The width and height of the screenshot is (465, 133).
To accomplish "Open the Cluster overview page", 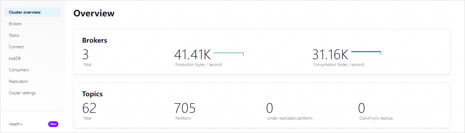I will tap(33, 12).
